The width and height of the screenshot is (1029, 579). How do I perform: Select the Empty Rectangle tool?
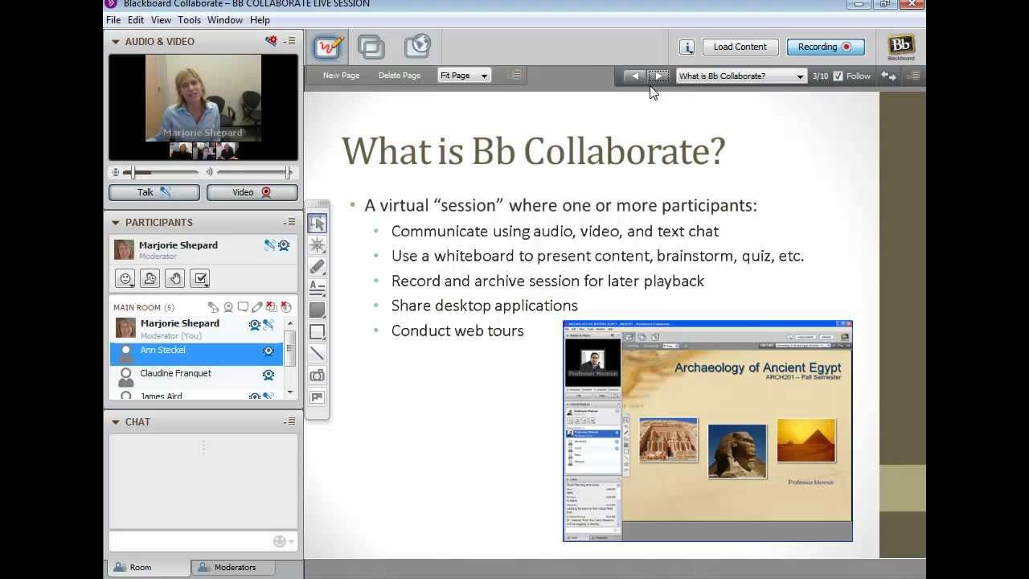pyautogui.click(x=318, y=332)
